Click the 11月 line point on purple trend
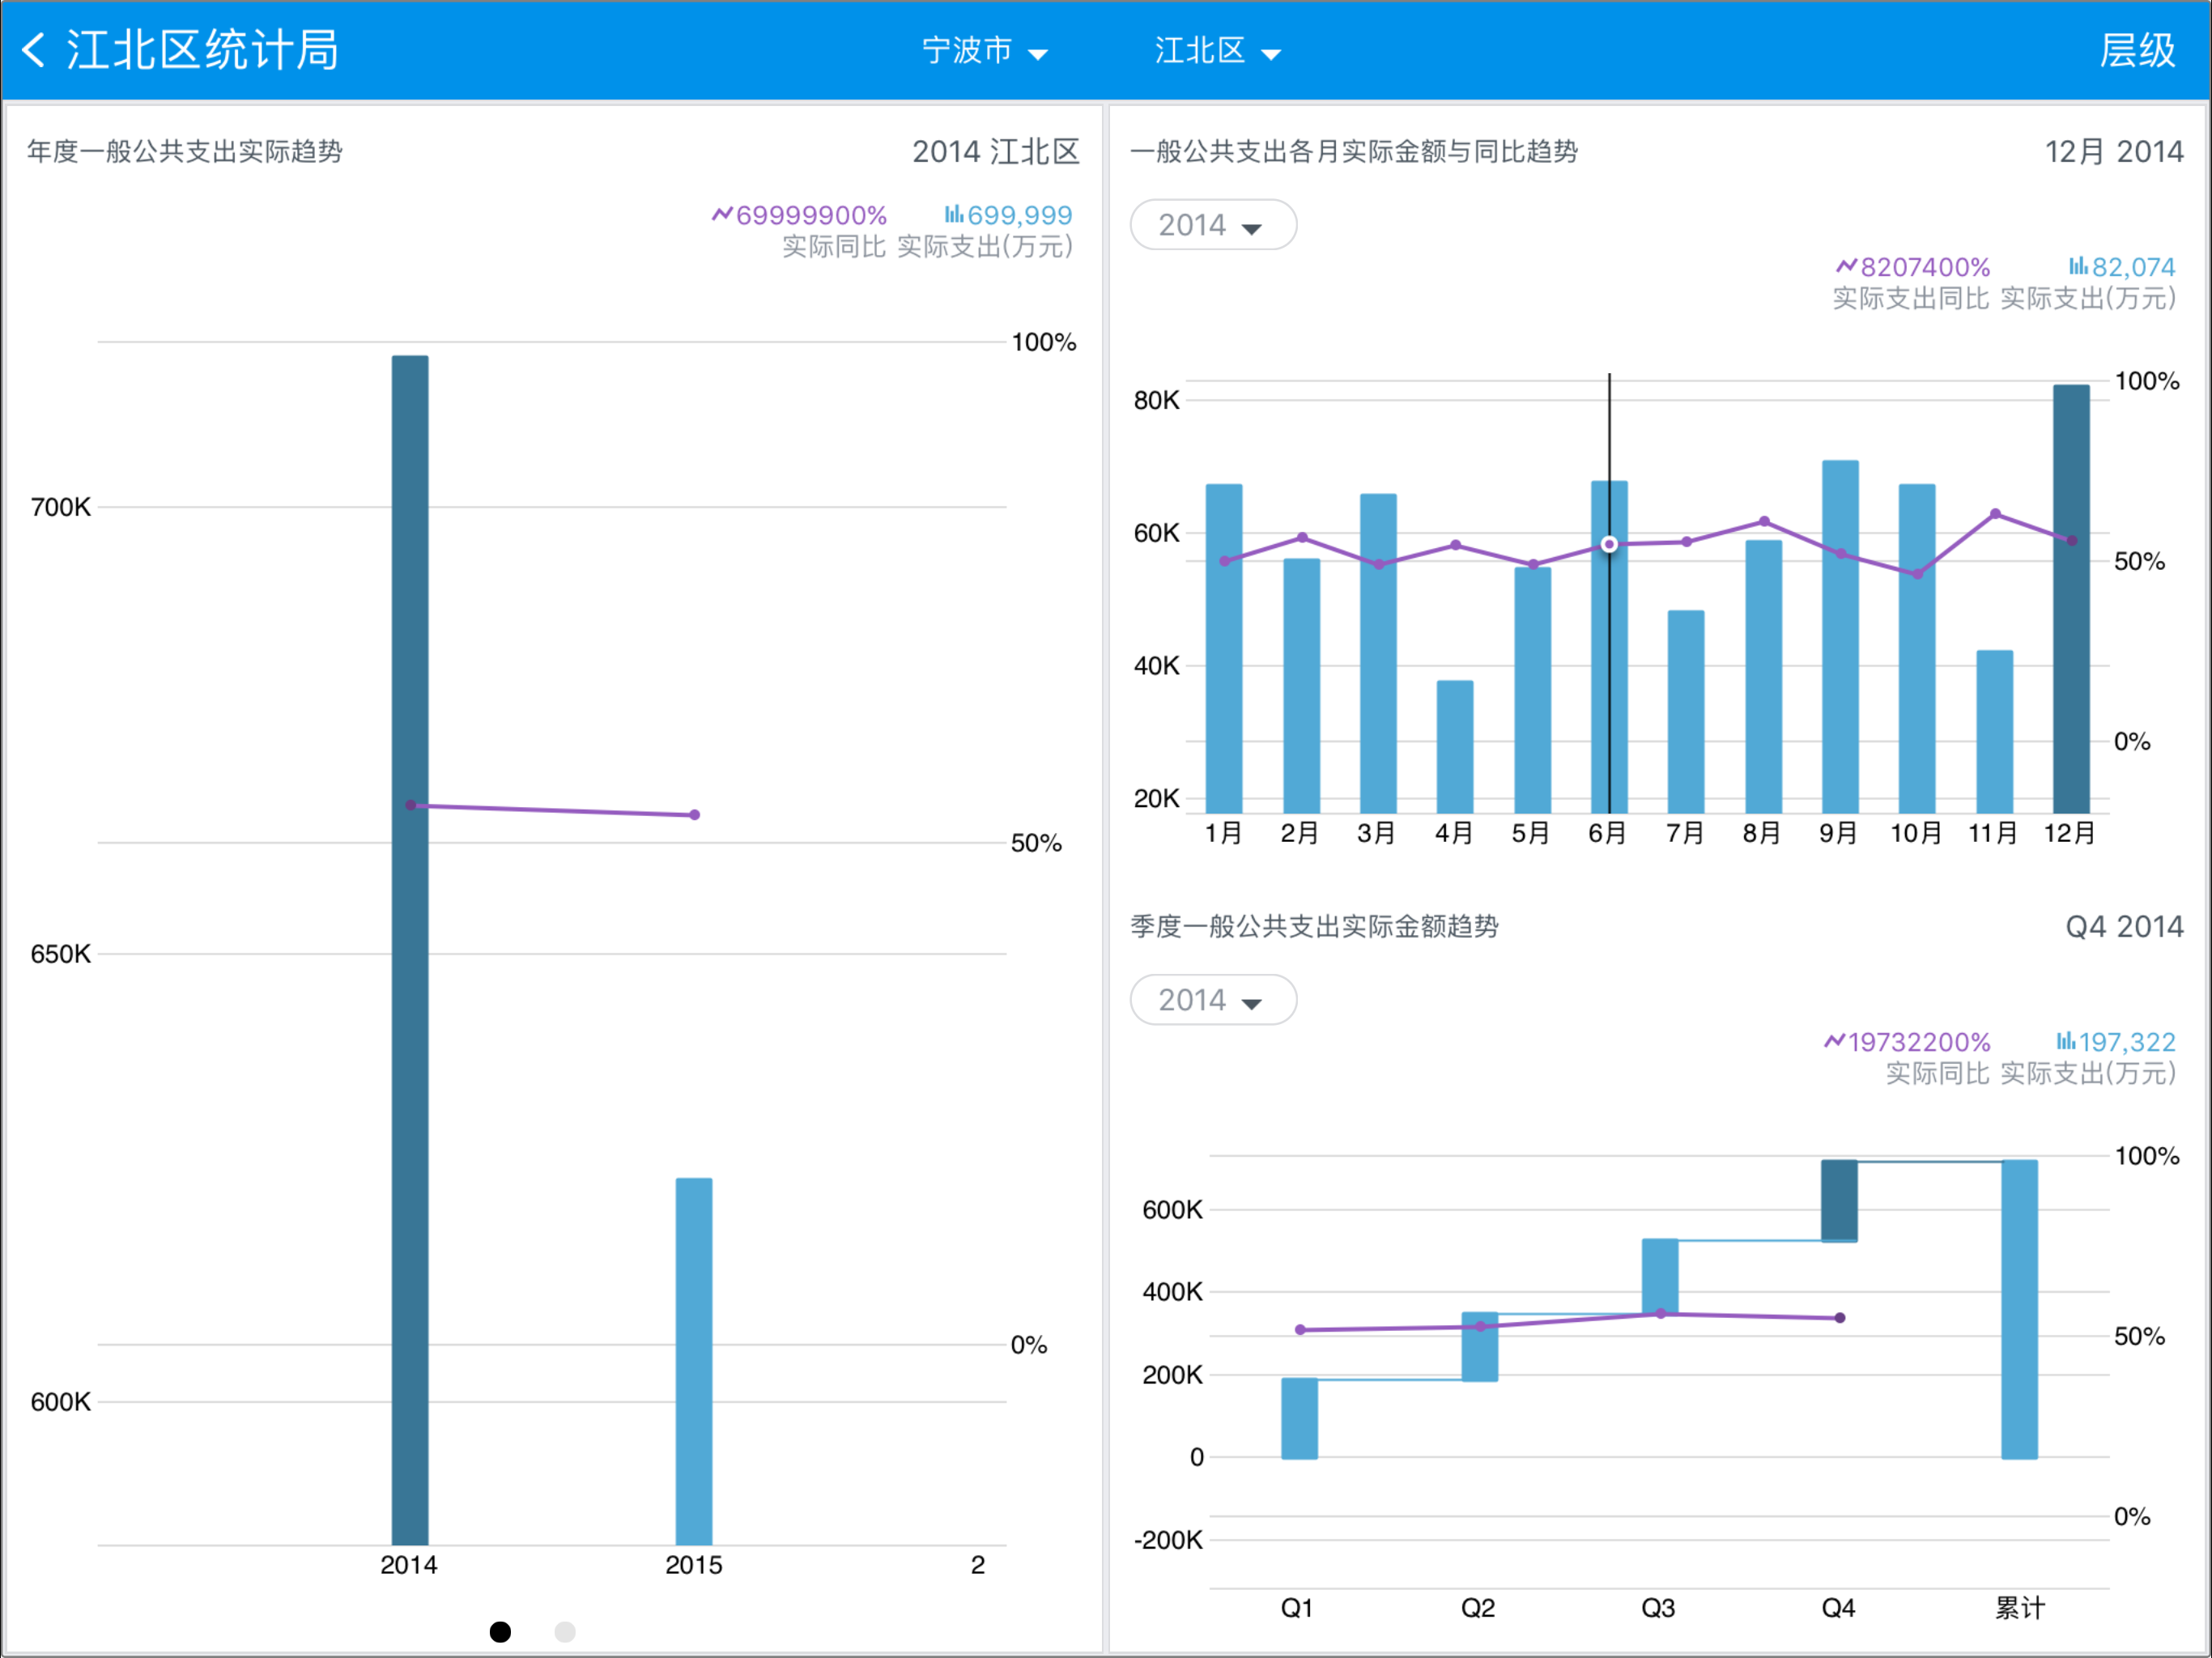 [x=1995, y=514]
